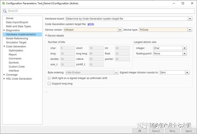Click the Cancel button

156,131
